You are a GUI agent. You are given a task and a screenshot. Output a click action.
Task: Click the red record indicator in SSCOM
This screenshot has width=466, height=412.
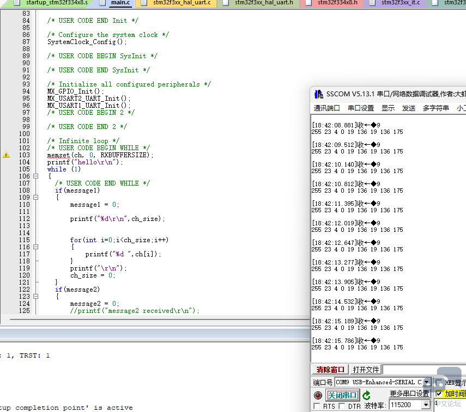tap(318, 395)
